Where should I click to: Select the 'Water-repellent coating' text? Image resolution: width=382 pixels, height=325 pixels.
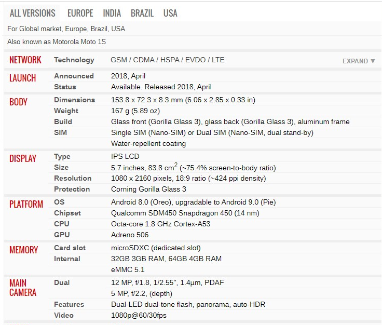coord(148,143)
